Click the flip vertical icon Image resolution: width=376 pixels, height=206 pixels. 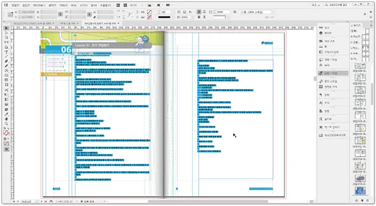click(x=124, y=17)
